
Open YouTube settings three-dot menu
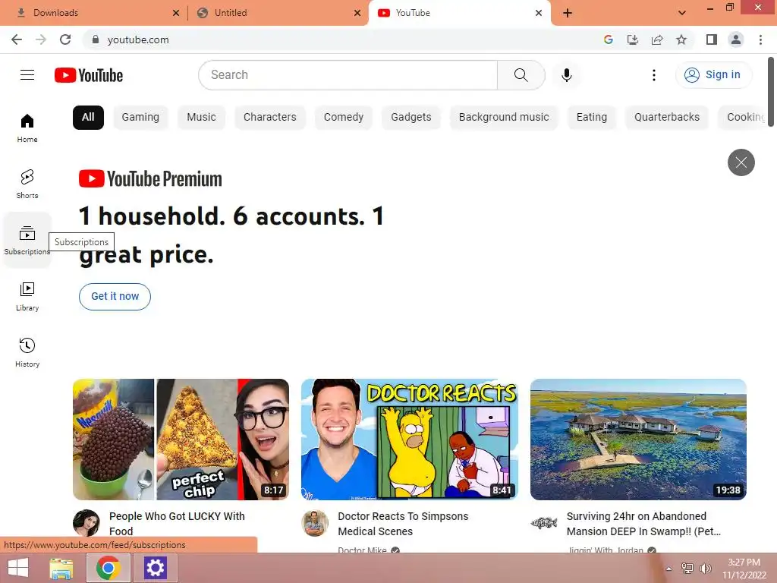[x=654, y=75]
